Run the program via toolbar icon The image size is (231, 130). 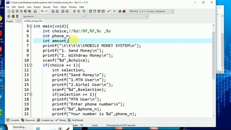95,11
